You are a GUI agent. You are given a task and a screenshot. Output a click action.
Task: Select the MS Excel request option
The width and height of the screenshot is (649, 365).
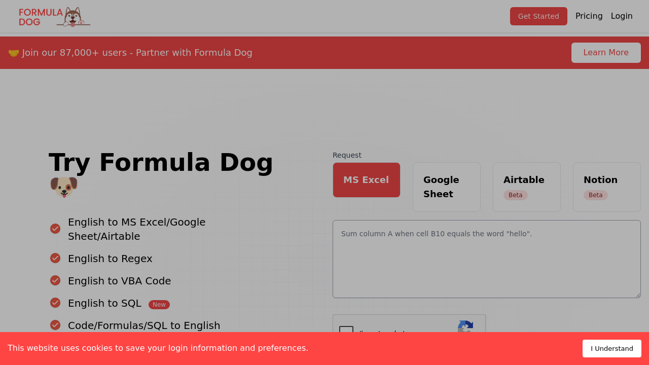[367, 180]
